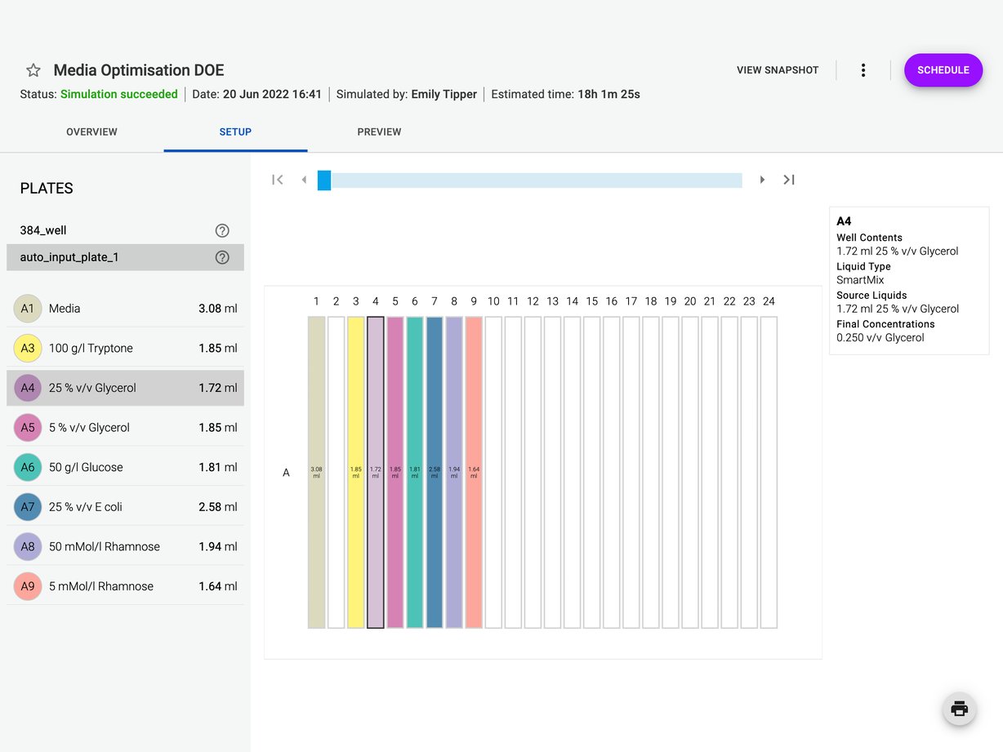
Task: Step forward one step in timeline
Action: (762, 180)
